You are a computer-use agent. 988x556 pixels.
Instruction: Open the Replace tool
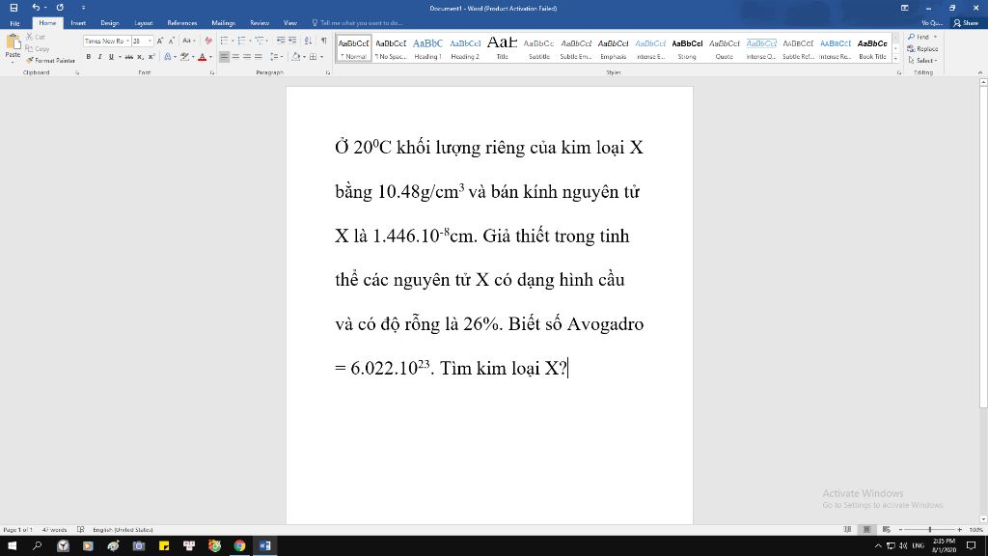[x=923, y=48]
